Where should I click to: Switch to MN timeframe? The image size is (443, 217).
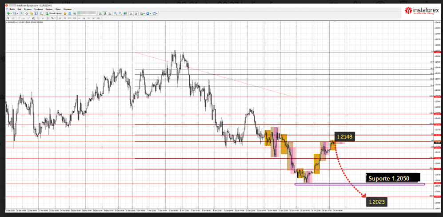point(98,18)
